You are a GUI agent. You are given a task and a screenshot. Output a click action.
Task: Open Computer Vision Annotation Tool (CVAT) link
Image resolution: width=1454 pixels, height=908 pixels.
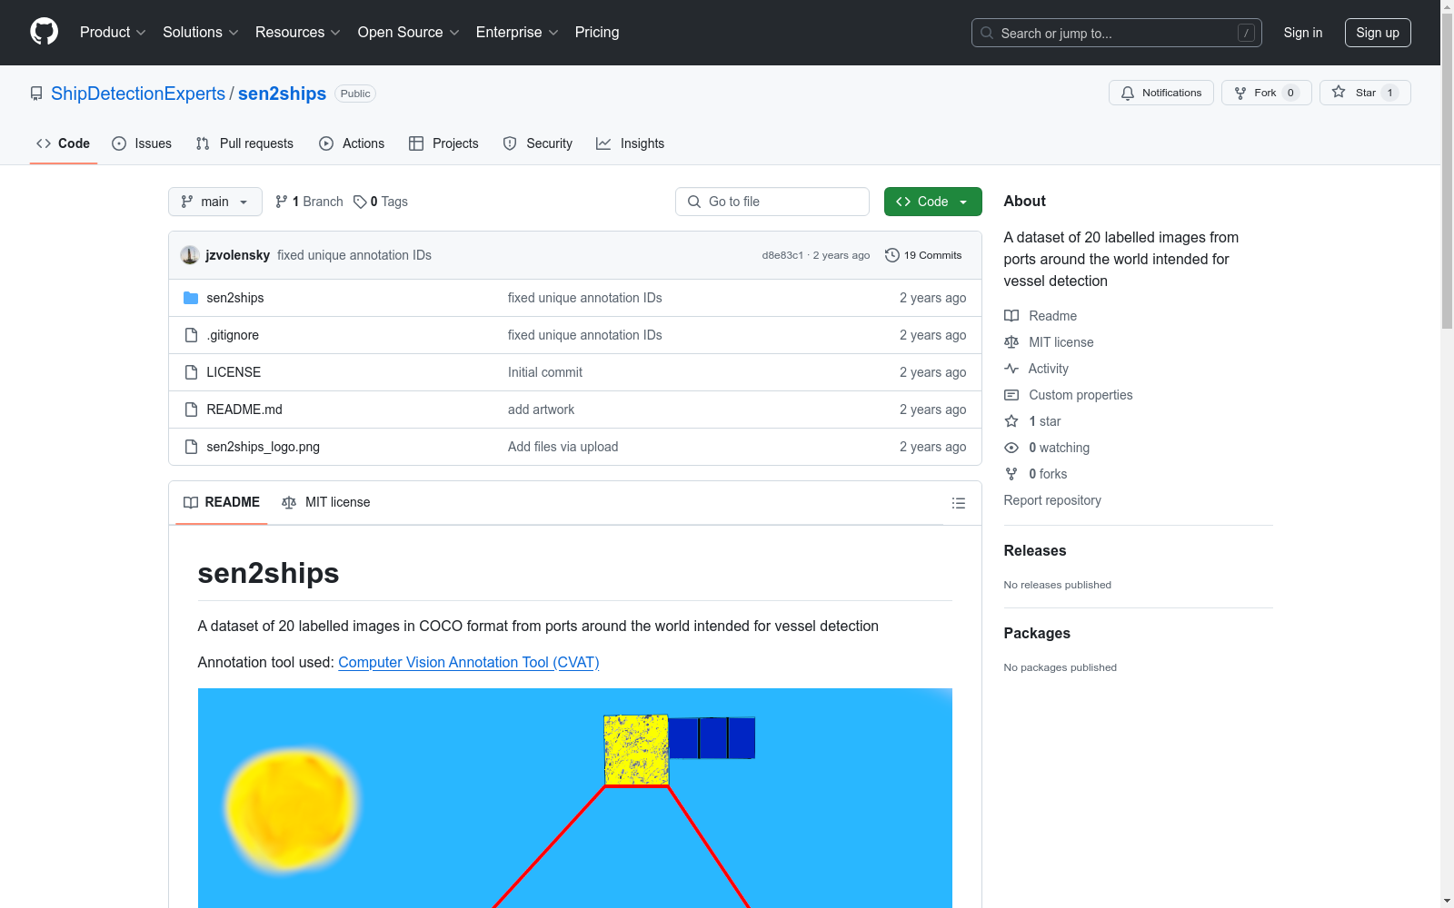(469, 662)
